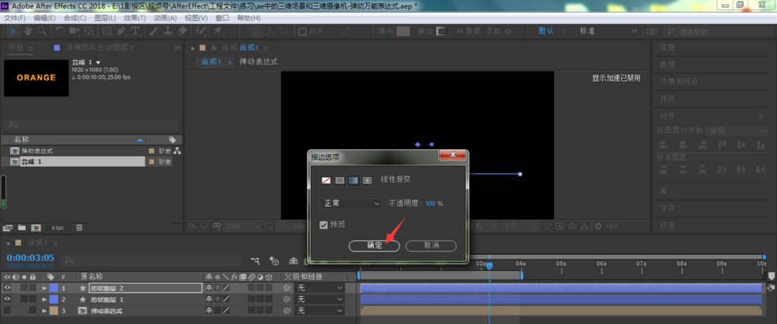Click the 确定 OK button
777x324 pixels.
pos(375,246)
